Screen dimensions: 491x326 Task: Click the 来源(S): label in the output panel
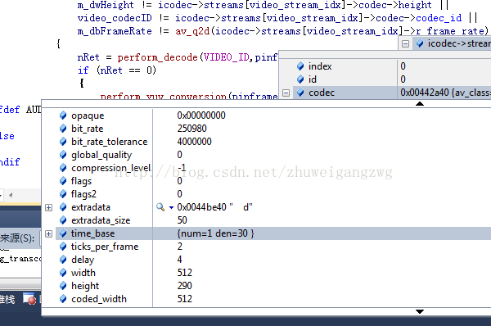coord(17,238)
